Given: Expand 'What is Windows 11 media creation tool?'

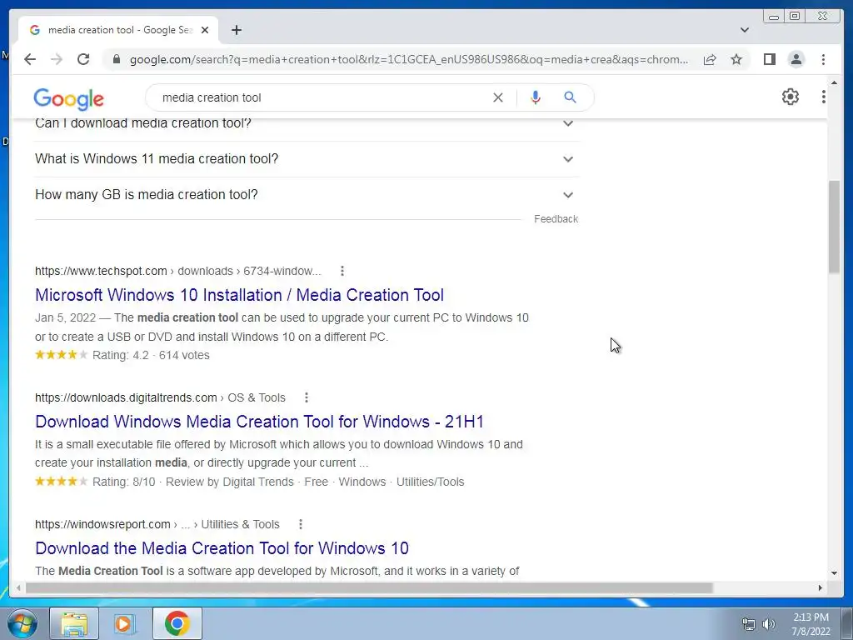Looking at the screenshot, I should tap(307, 159).
